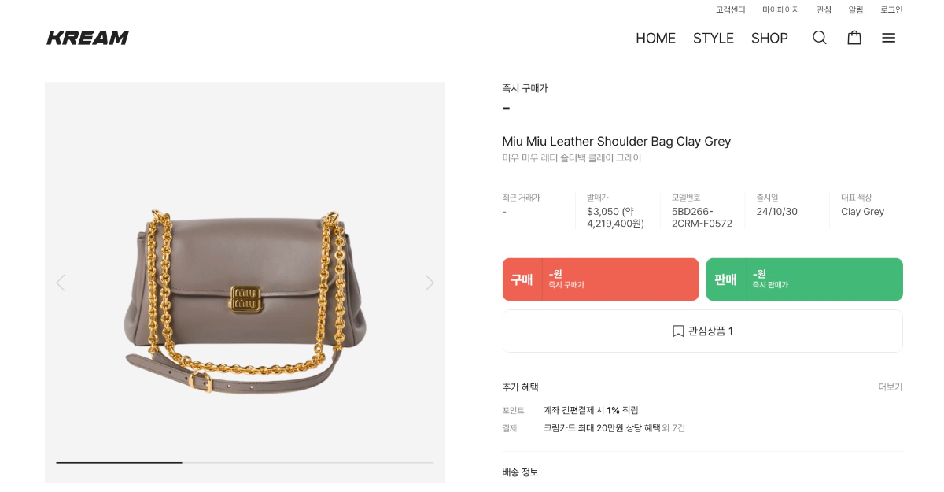The width and height of the screenshot is (944, 492).
Task: Expand 추가 혜택 with 더보기
Action: tap(890, 387)
